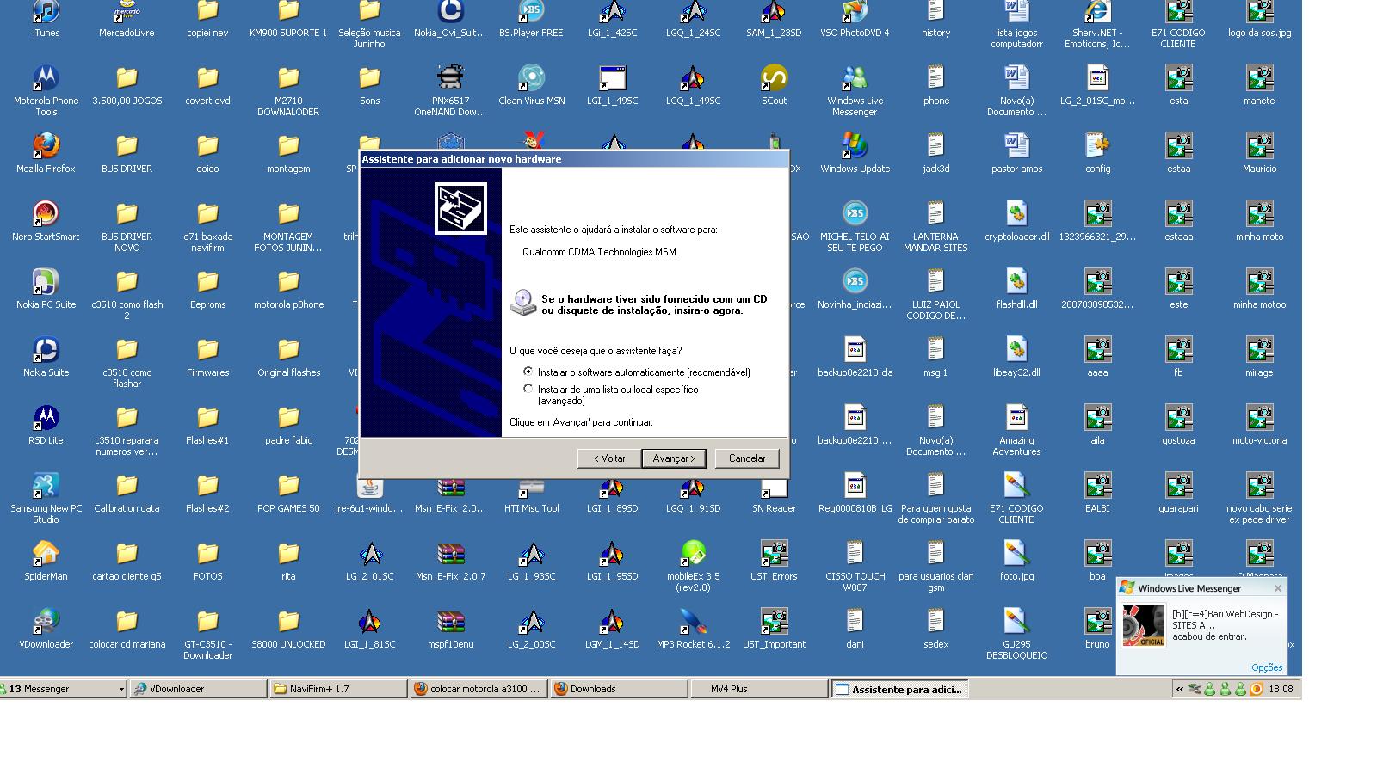Select the mspf10enu archive icon
The width and height of the screenshot is (1377, 774).
[450, 623]
